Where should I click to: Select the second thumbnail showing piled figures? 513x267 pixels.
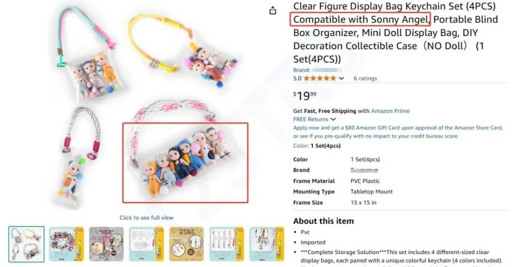point(66,244)
